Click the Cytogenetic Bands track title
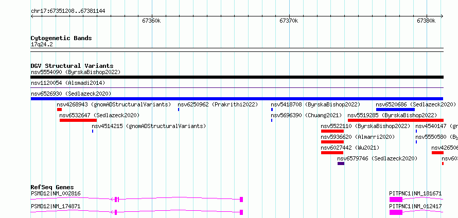 pos(61,38)
